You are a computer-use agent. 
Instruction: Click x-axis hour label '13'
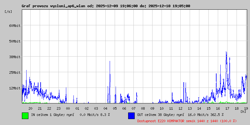click(190, 108)
